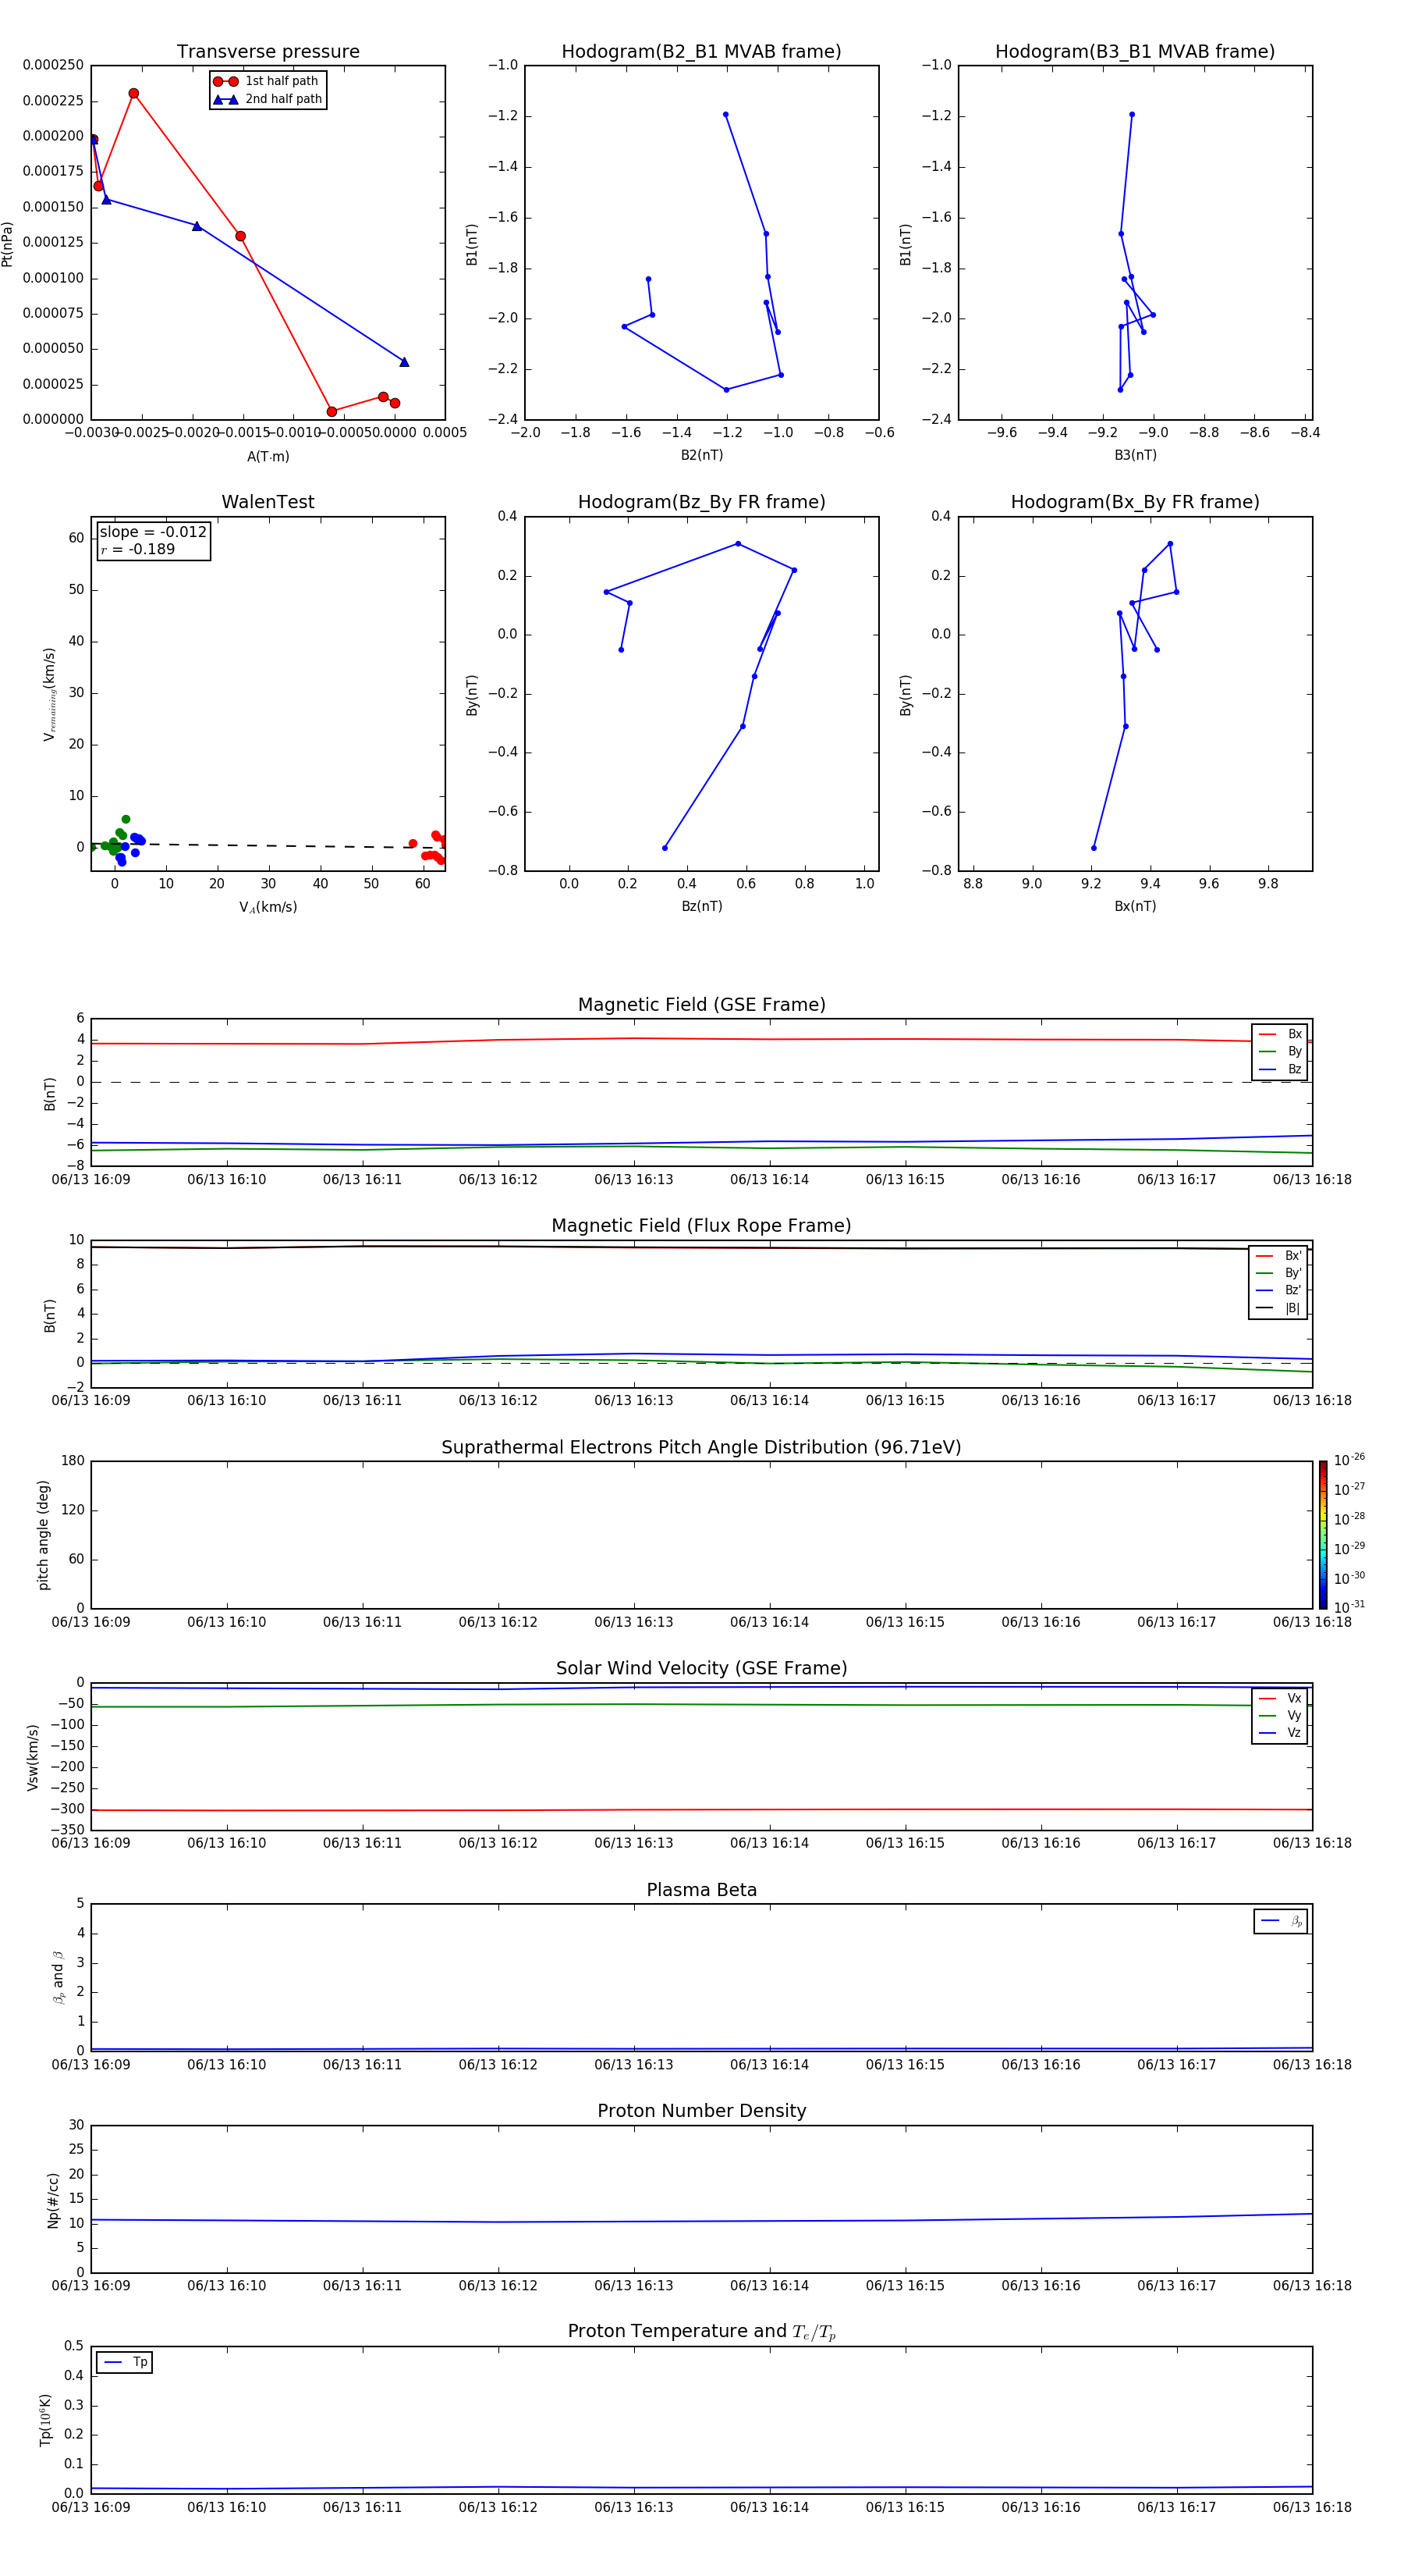
Task: Click the red Vx line in velocity plot
Action: (701, 1809)
